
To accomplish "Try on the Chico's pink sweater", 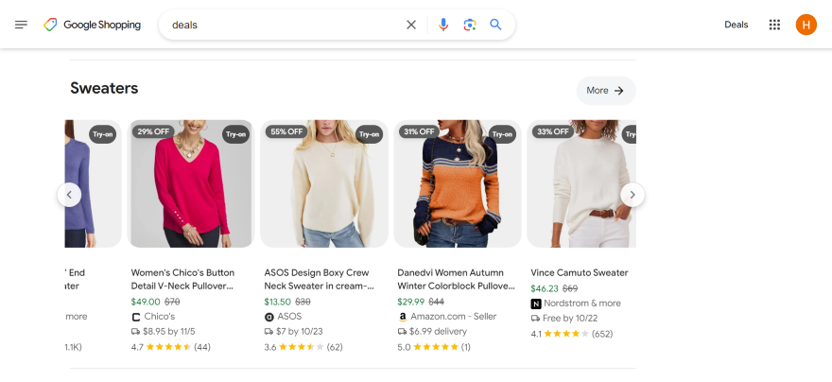I will coord(236,134).
